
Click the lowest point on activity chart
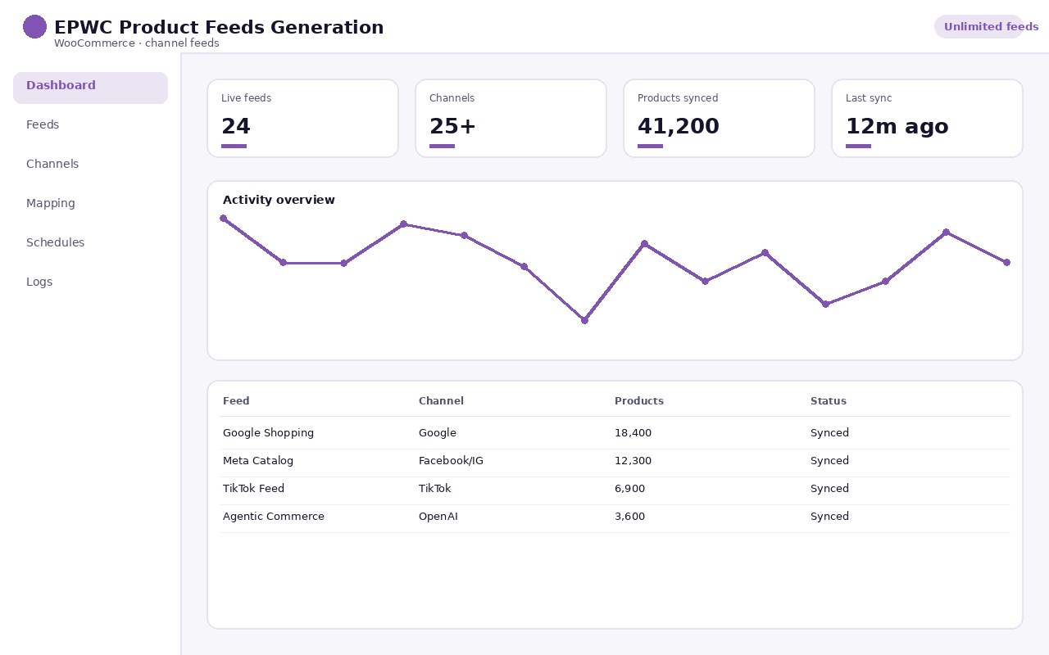tap(584, 320)
